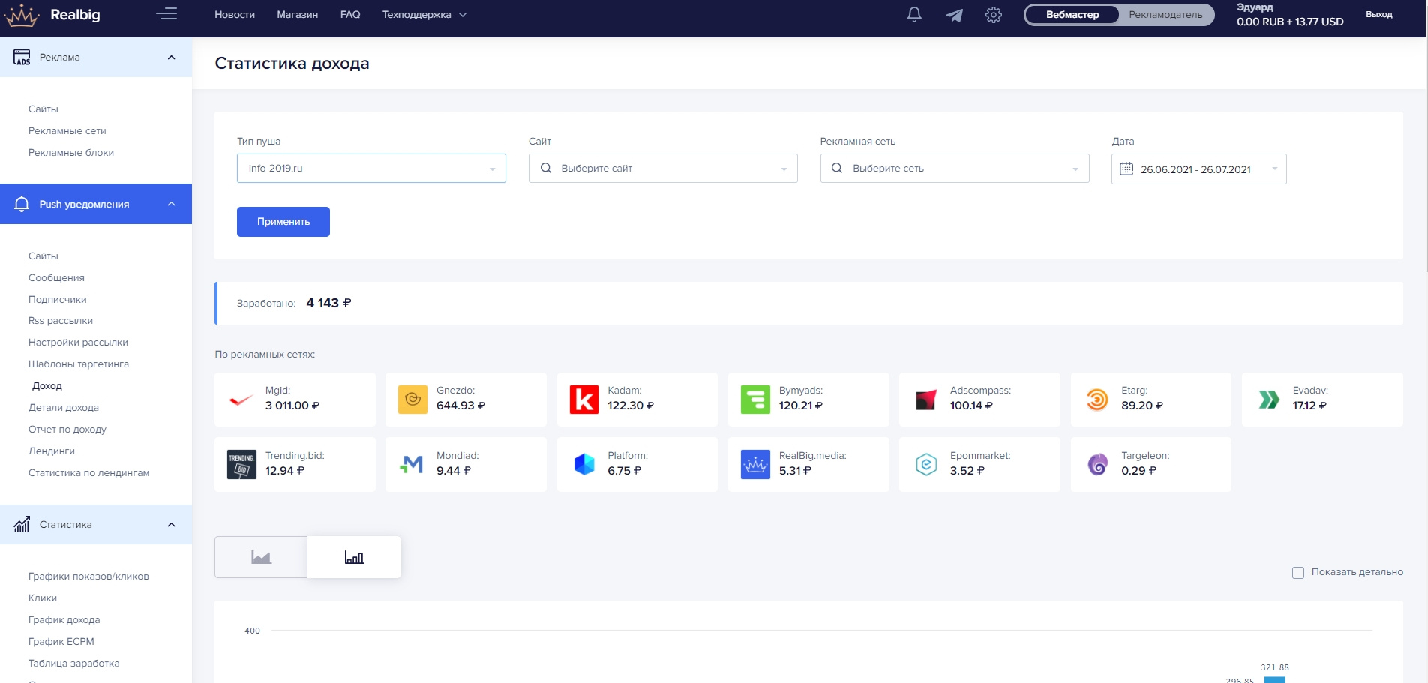Open settings via the gear icon
The image size is (1428, 683).
pos(994,15)
